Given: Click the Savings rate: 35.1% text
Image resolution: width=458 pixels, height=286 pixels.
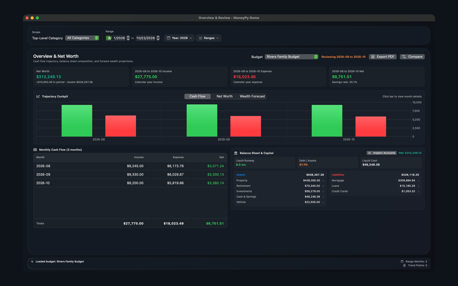Looking at the screenshot, I should (x=344, y=82).
